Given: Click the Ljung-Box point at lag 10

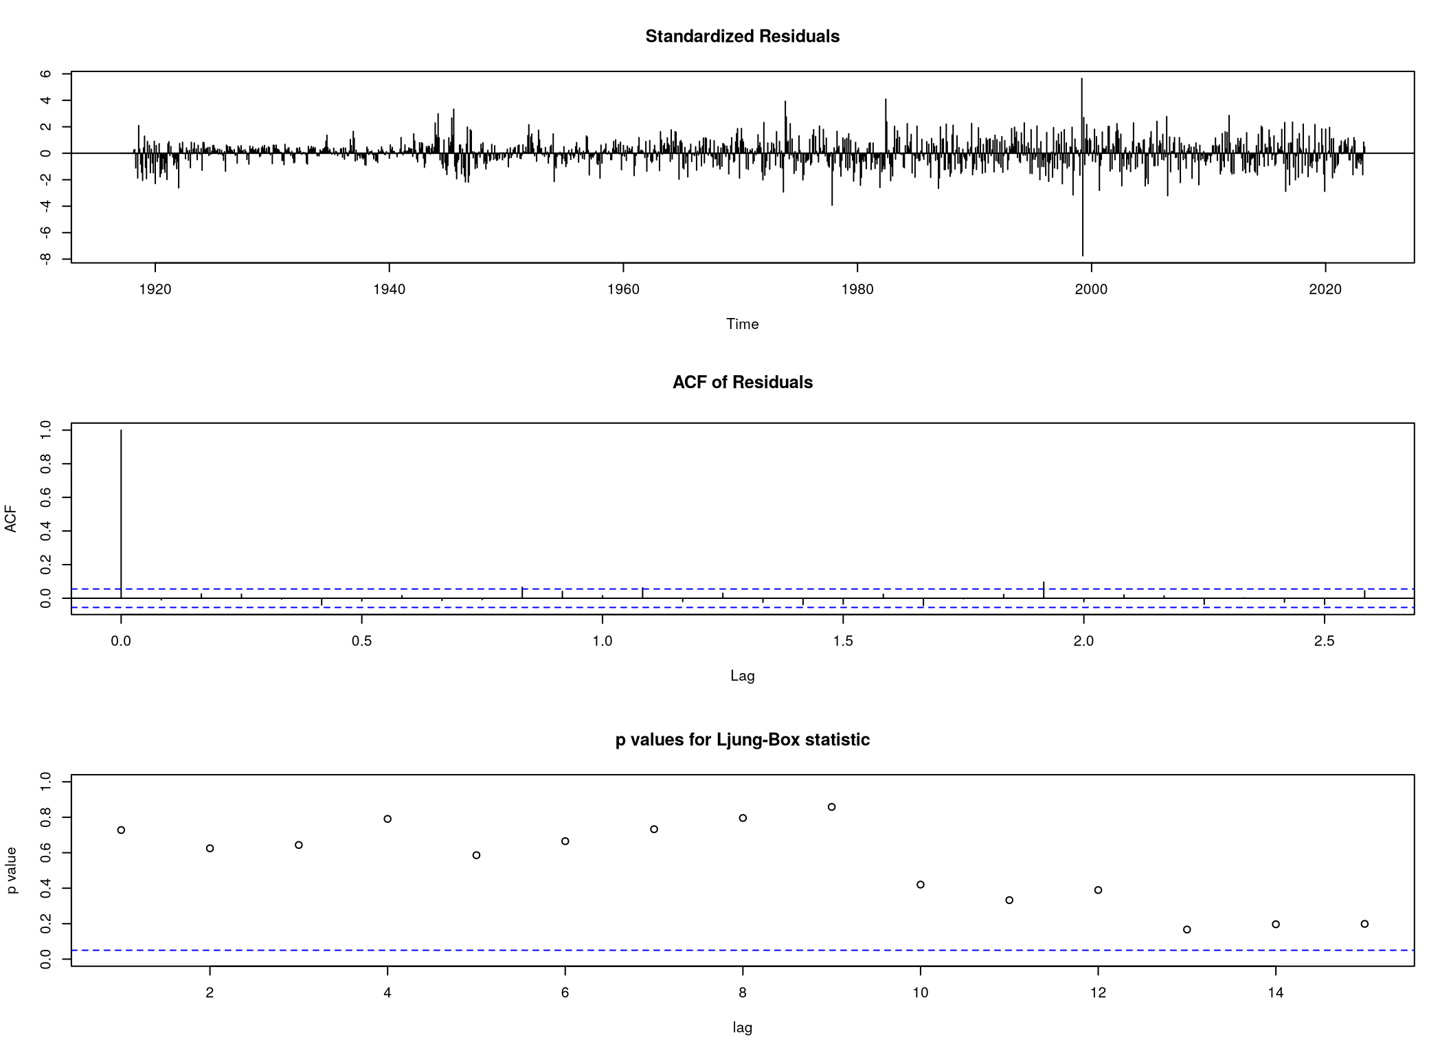Looking at the screenshot, I should coord(921,885).
